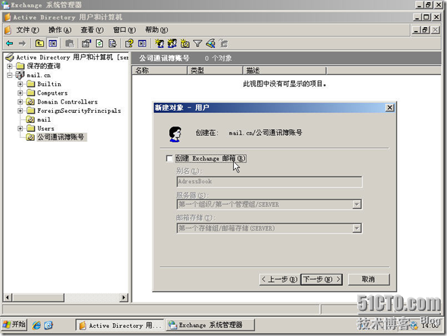The width and height of the screenshot is (447, 336).
Task: Click the 上一步(B) back button
Action: (279, 279)
